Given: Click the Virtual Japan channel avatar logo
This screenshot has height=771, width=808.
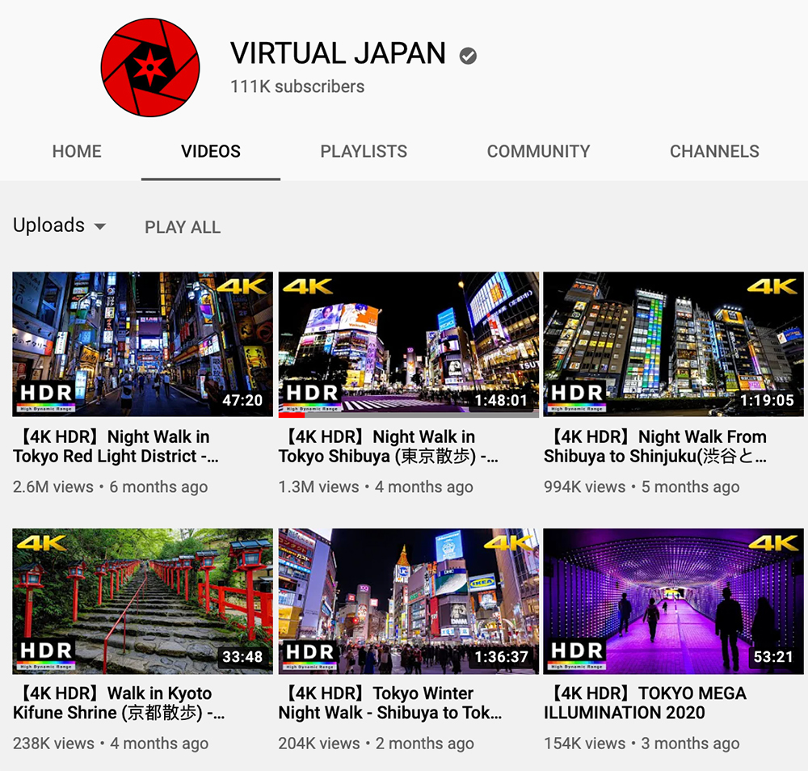Looking at the screenshot, I should tap(149, 68).
